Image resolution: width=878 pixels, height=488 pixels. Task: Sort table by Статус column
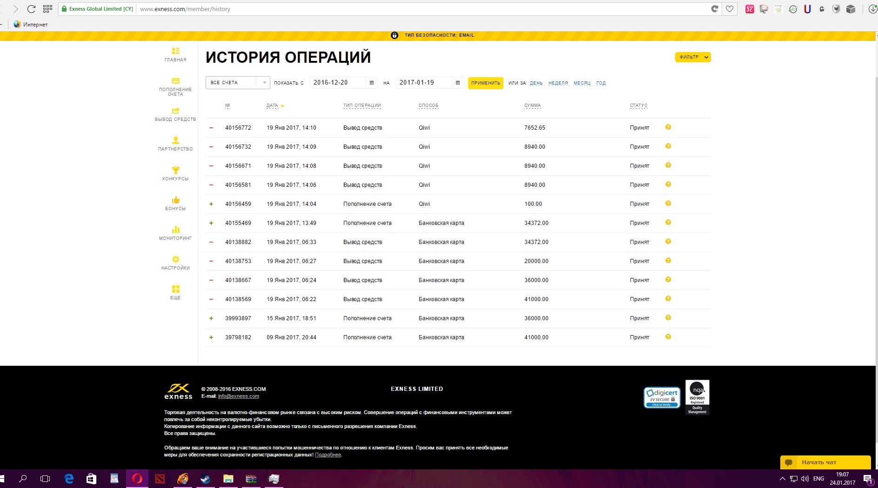click(x=639, y=106)
